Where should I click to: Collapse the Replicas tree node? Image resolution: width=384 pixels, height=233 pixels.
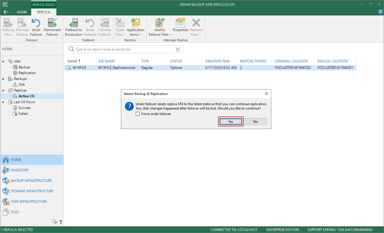(3, 90)
